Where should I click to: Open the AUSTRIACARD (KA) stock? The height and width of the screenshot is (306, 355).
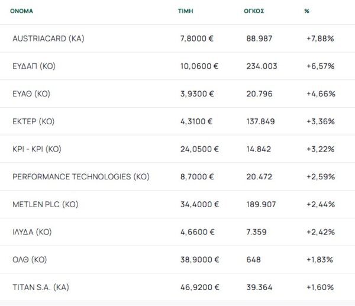coord(49,38)
